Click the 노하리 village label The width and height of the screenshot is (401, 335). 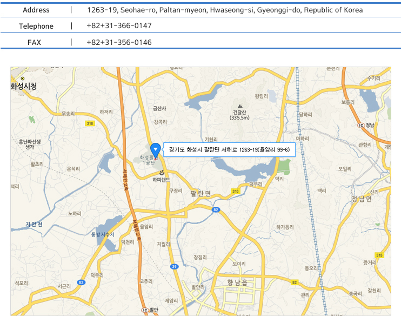[x=75, y=213]
